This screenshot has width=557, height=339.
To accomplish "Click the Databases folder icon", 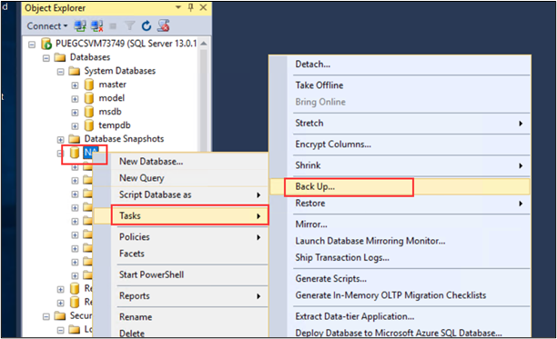I will pyautogui.click(x=60, y=57).
